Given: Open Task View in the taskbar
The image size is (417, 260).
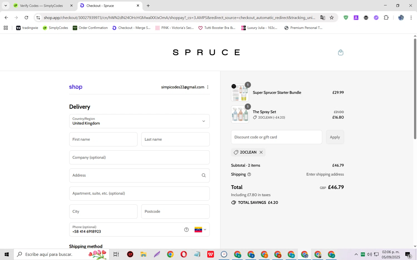Looking at the screenshot, I should tap(116, 254).
